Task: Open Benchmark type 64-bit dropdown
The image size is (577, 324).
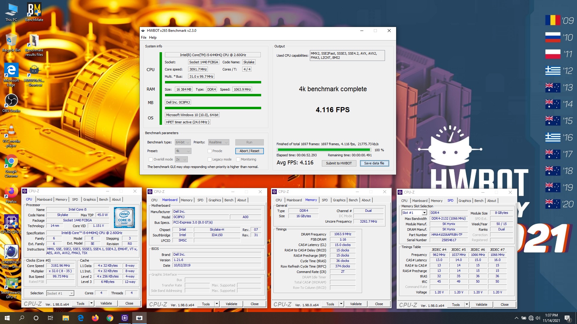Action: click(x=183, y=142)
